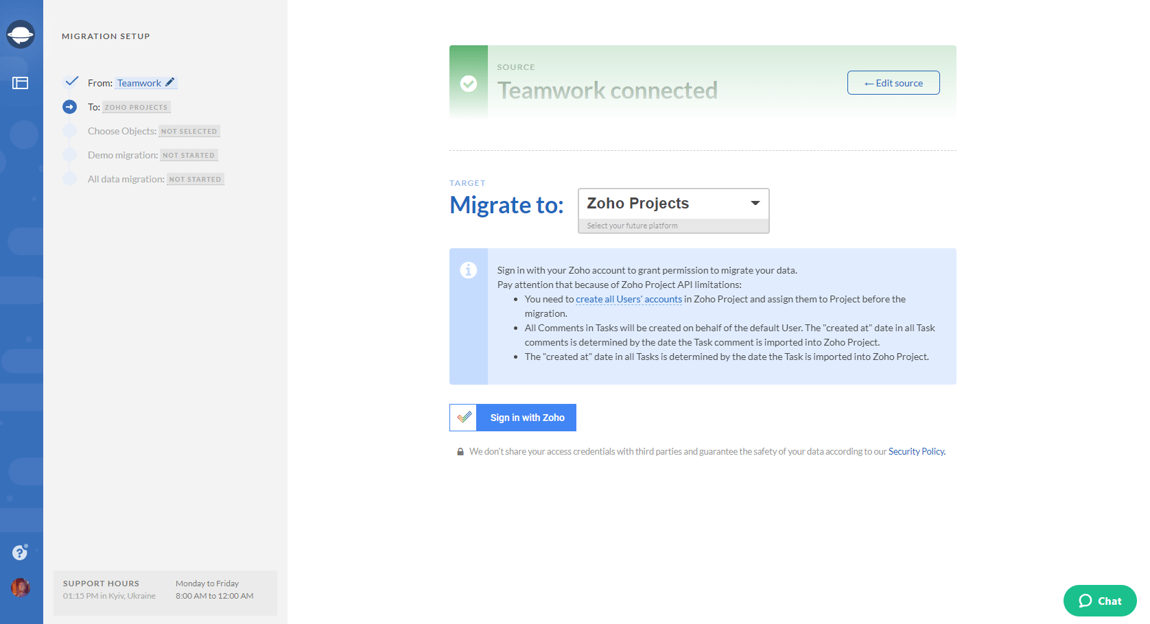This screenshot has width=1150, height=624.
Task: Open the Security Policy link
Action: tap(917, 451)
